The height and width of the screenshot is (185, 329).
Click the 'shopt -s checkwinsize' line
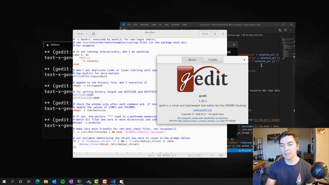(89, 110)
